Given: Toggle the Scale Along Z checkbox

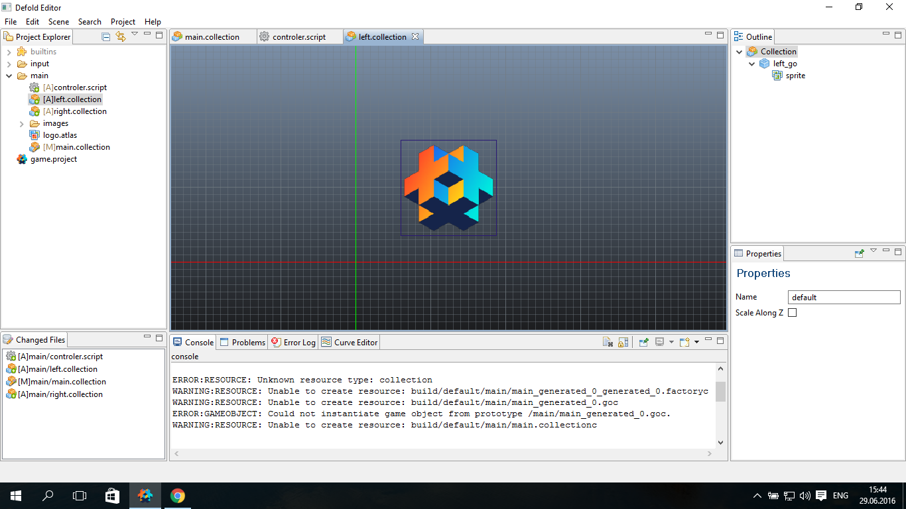Looking at the screenshot, I should (792, 313).
